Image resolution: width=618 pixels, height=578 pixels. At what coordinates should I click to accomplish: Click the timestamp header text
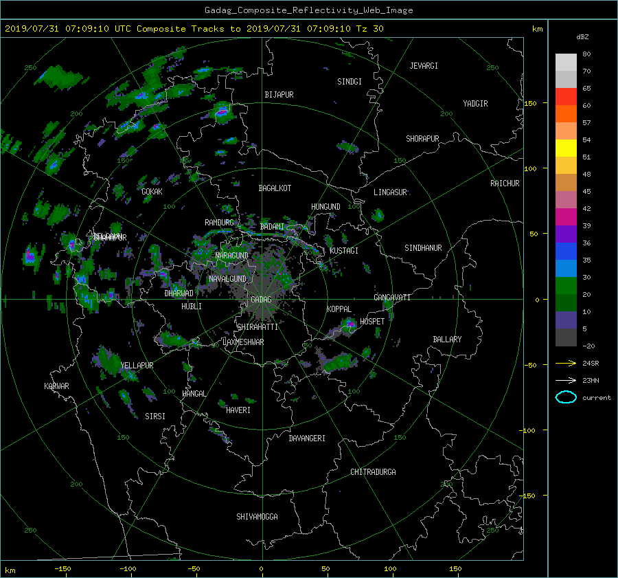[194, 29]
